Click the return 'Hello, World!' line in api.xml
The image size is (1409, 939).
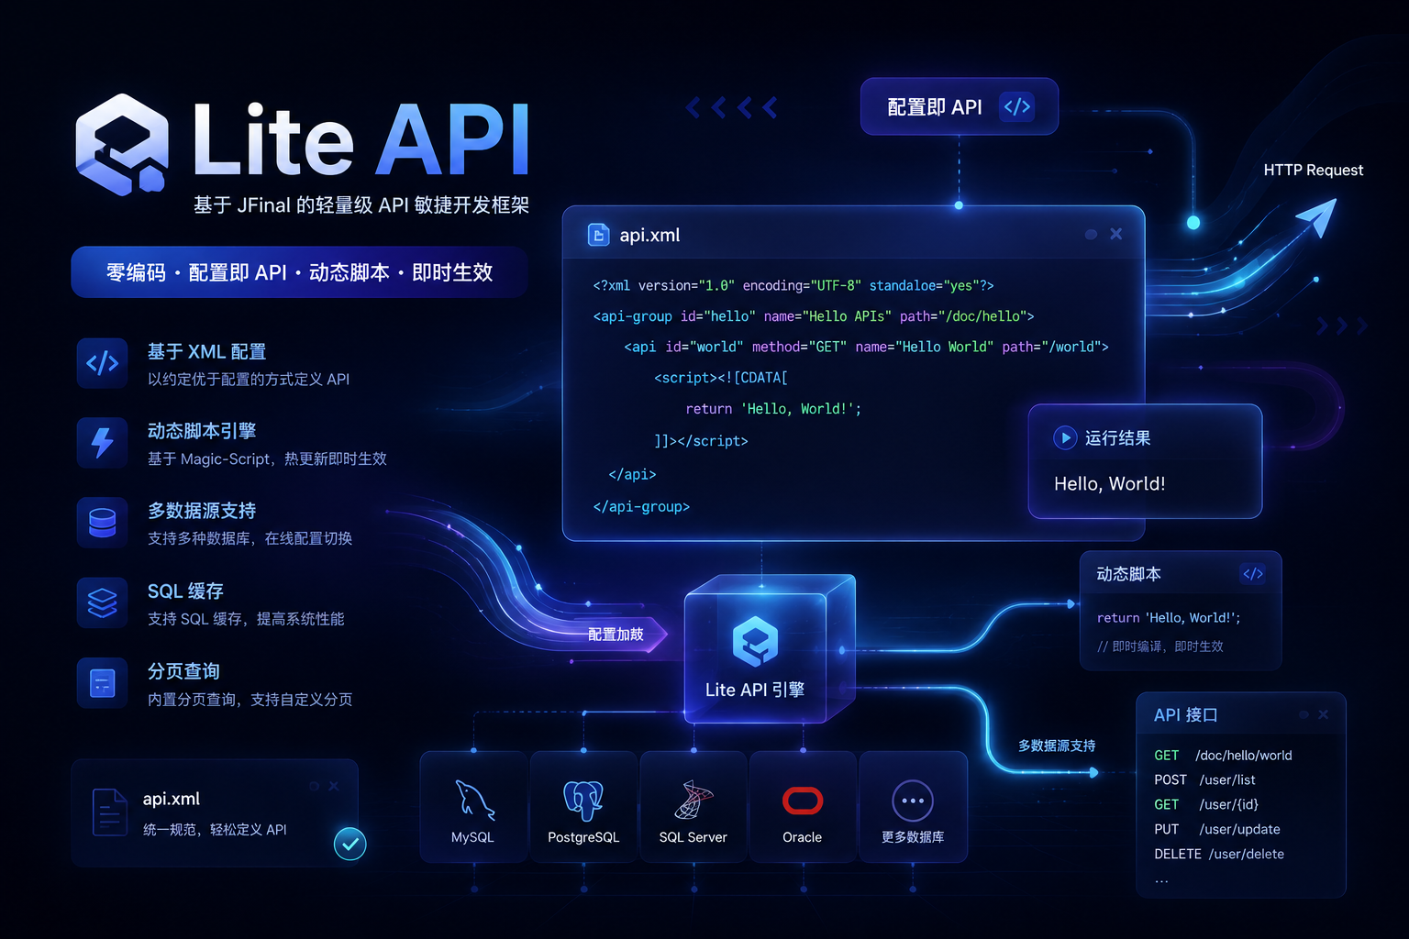pos(773,409)
